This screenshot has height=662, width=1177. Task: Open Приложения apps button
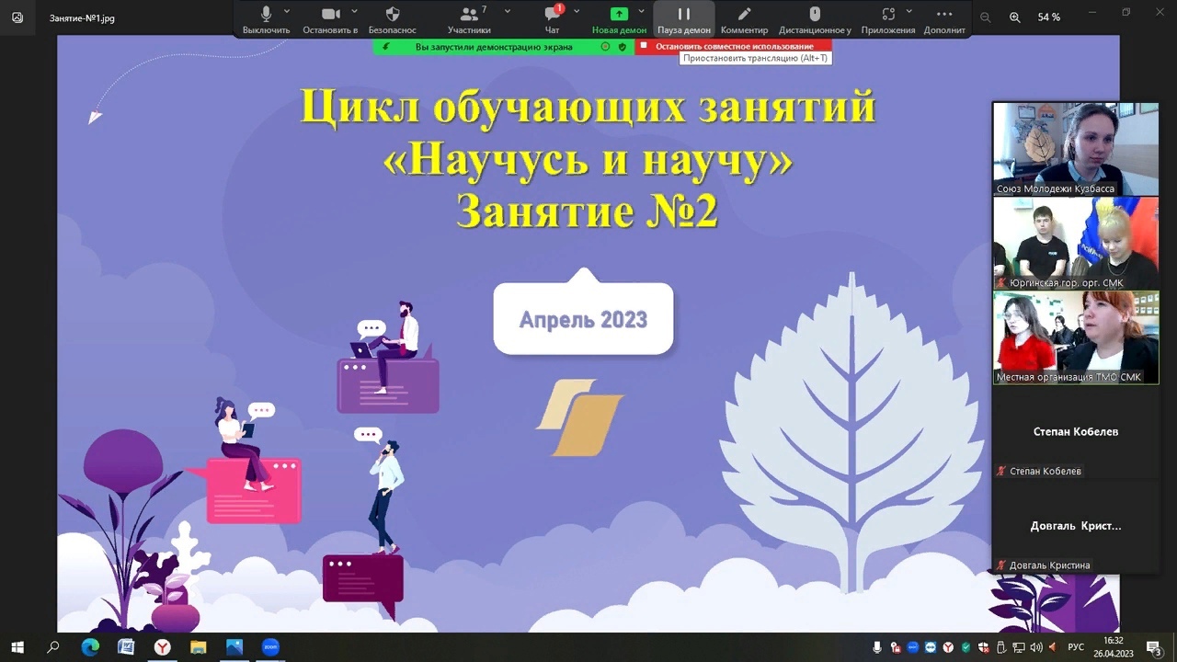[x=887, y=20]
